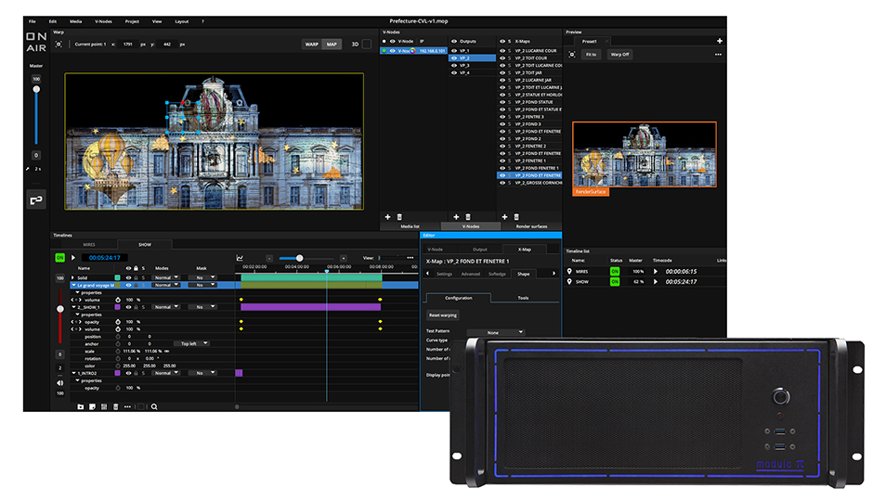
Task: Toggle keyframe stopwatch for rotation property
Action: (118, 358)
